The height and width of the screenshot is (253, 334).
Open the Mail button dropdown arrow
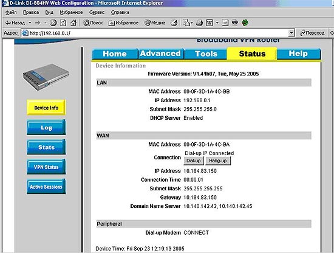pyautogui.click(x=191, y=23)
